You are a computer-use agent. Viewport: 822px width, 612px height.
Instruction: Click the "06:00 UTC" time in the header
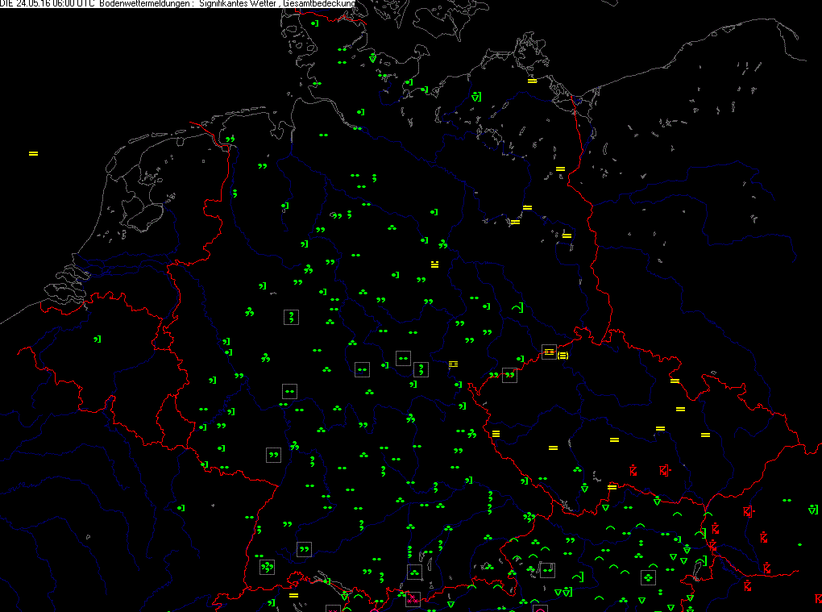73,4
